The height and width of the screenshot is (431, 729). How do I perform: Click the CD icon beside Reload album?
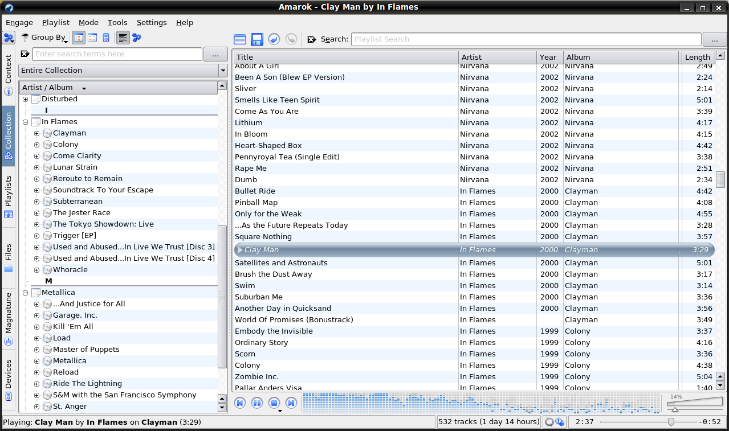point(47,372)
